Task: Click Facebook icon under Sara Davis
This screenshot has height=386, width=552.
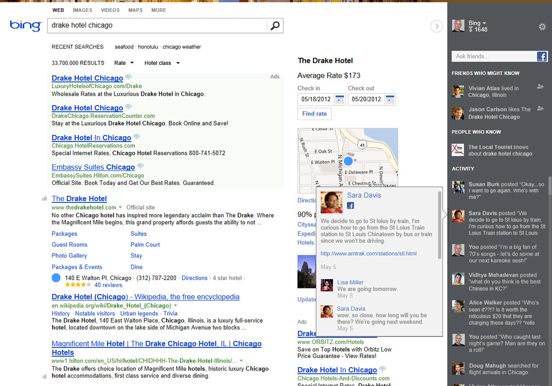Action: (351, 206)
